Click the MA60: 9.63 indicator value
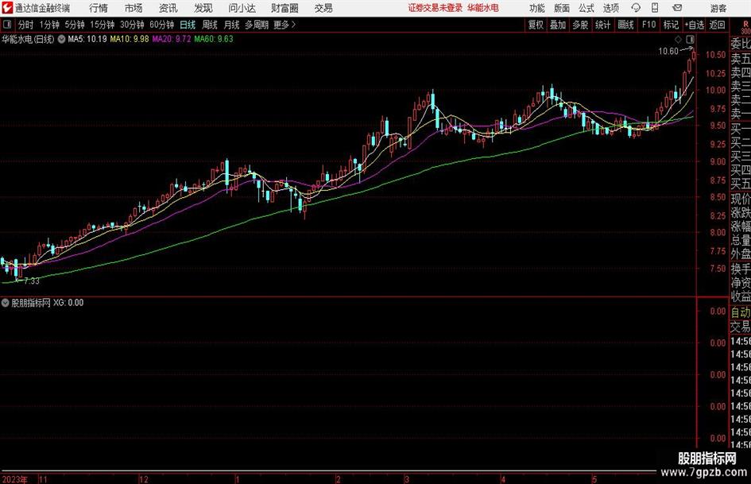The height and width of the screenshot is (484, 751). click(x=214, y=39)
